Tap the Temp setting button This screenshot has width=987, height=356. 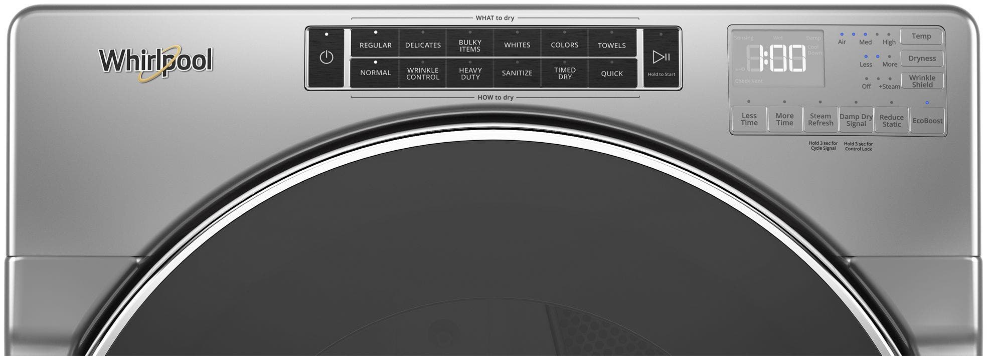[x=921, y=36]
